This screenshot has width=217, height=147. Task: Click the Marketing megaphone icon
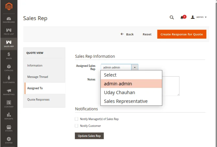[9, 92]
